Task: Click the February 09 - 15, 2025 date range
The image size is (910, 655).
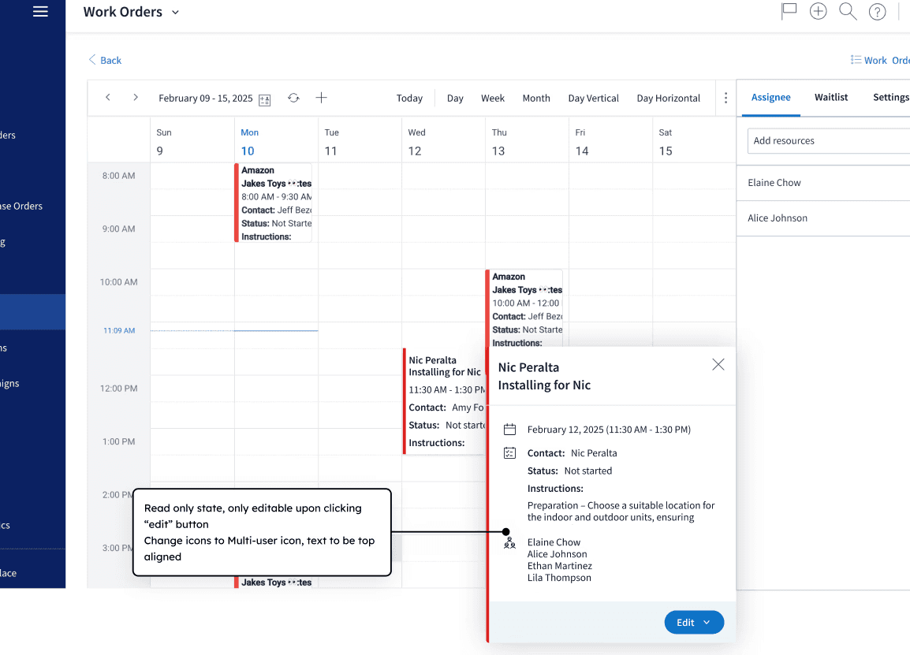Action: (206, 98)
